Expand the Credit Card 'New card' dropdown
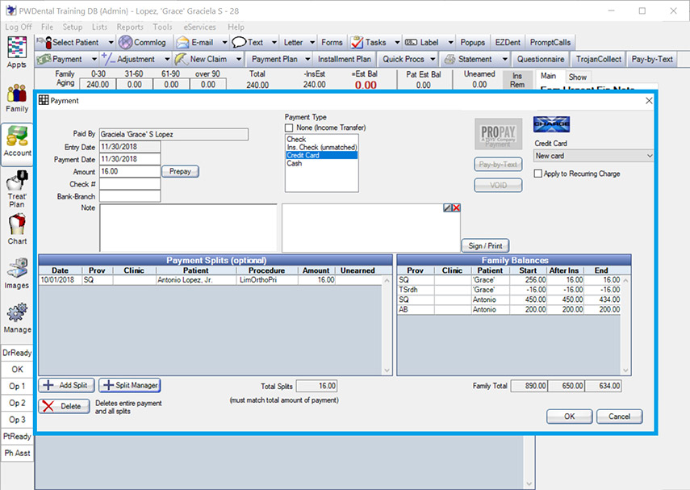This screenshot has height=490, width=690. [x=649, y=156]
